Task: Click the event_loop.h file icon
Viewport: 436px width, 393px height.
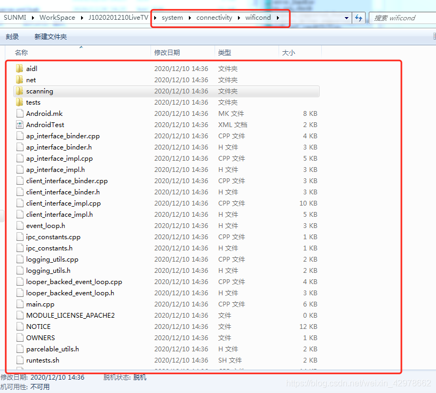Action: (20, 225)
